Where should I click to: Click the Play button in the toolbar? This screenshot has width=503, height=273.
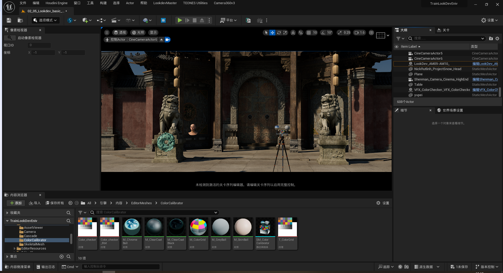tap(180, 20)
